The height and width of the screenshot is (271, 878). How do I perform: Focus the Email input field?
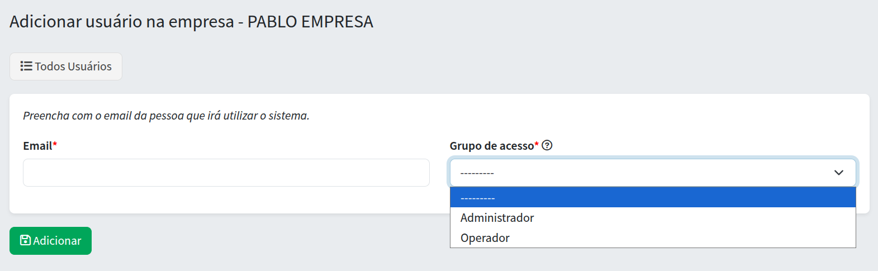pos(226,173)
